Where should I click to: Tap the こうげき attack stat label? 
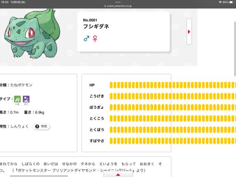97,96
